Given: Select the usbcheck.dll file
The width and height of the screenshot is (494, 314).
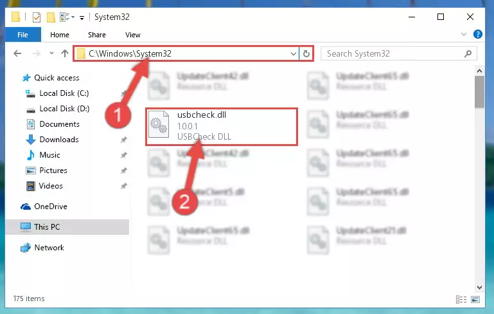Looking at the screenshot, I should [x=222, y=127].
